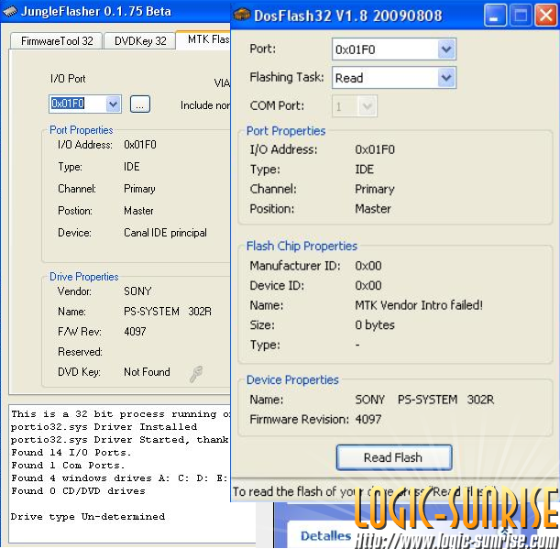The width and height of the screenshot is (560, 549).
Task: Click the 'Include non' option text in JungleFlasher
Action: pyautogui.click(x=205, y=105)
